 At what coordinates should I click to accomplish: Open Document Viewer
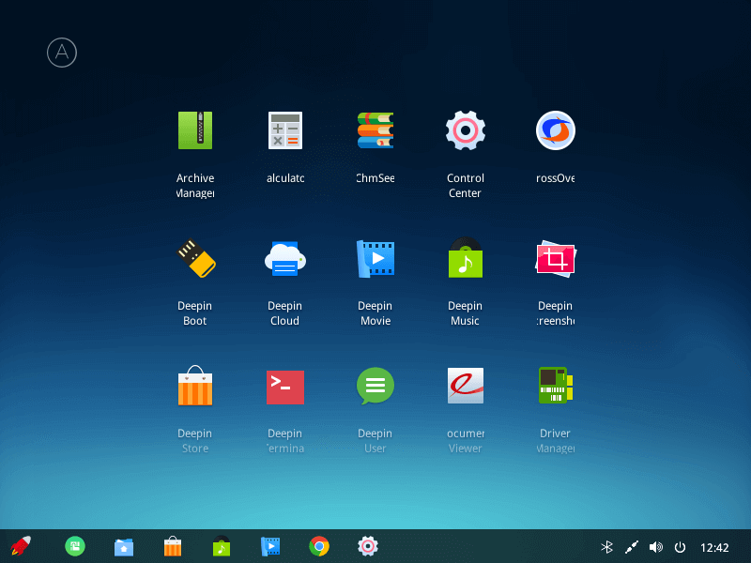point(465,386)
